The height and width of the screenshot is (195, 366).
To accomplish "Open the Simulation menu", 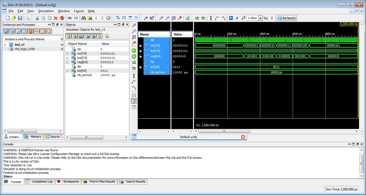I will (46, 11).
